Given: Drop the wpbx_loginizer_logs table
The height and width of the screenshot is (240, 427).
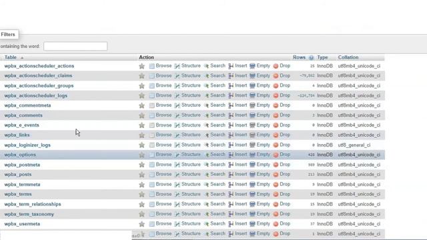Looking at the screenshot, I should (x=285, y=145).
